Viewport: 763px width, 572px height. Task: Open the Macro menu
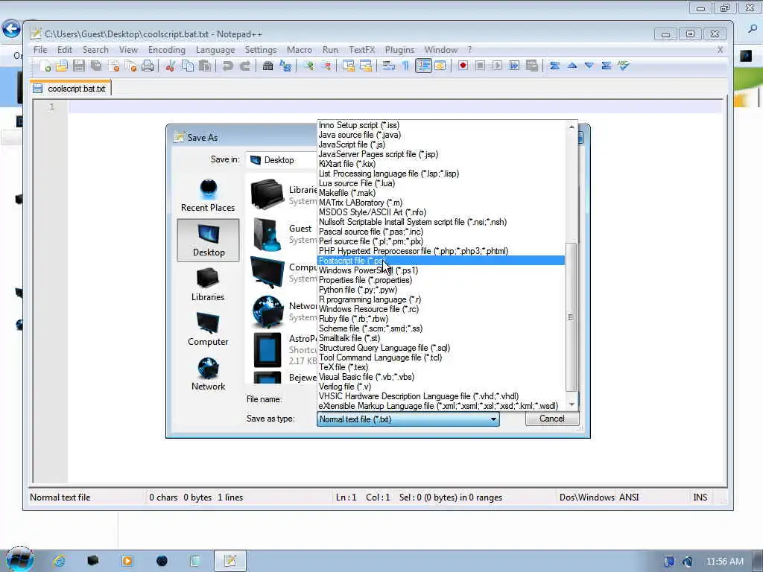click(x=300, y=50)
